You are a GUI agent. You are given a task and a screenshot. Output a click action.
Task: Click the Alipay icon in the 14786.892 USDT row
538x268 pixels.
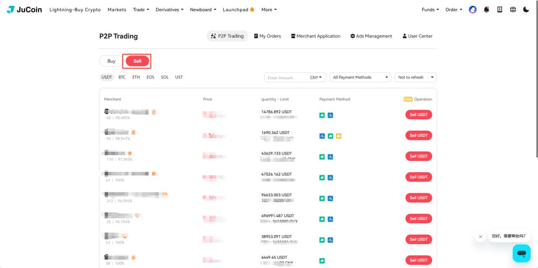pos(330,115)
